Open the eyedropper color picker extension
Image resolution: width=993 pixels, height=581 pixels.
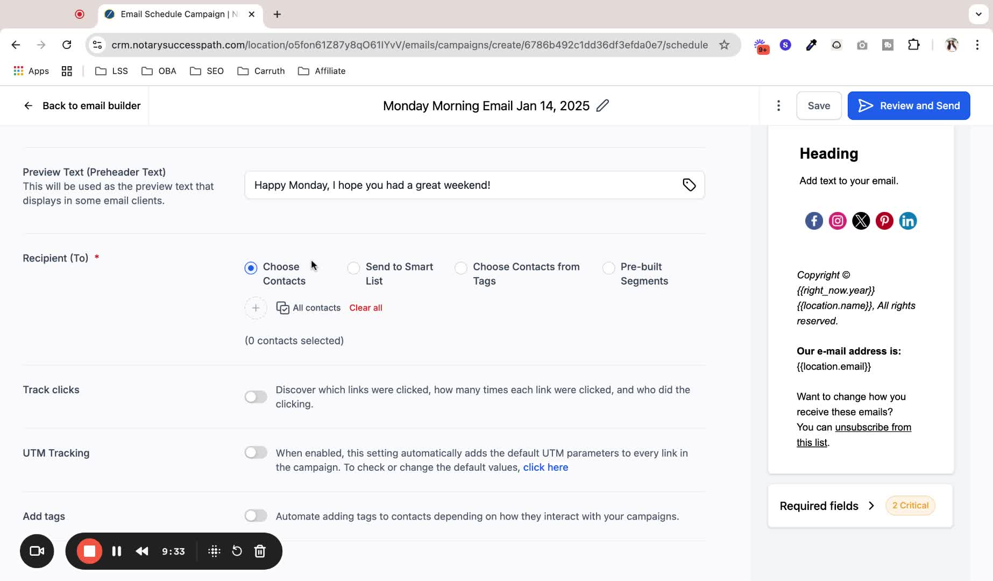click(811, 45)
